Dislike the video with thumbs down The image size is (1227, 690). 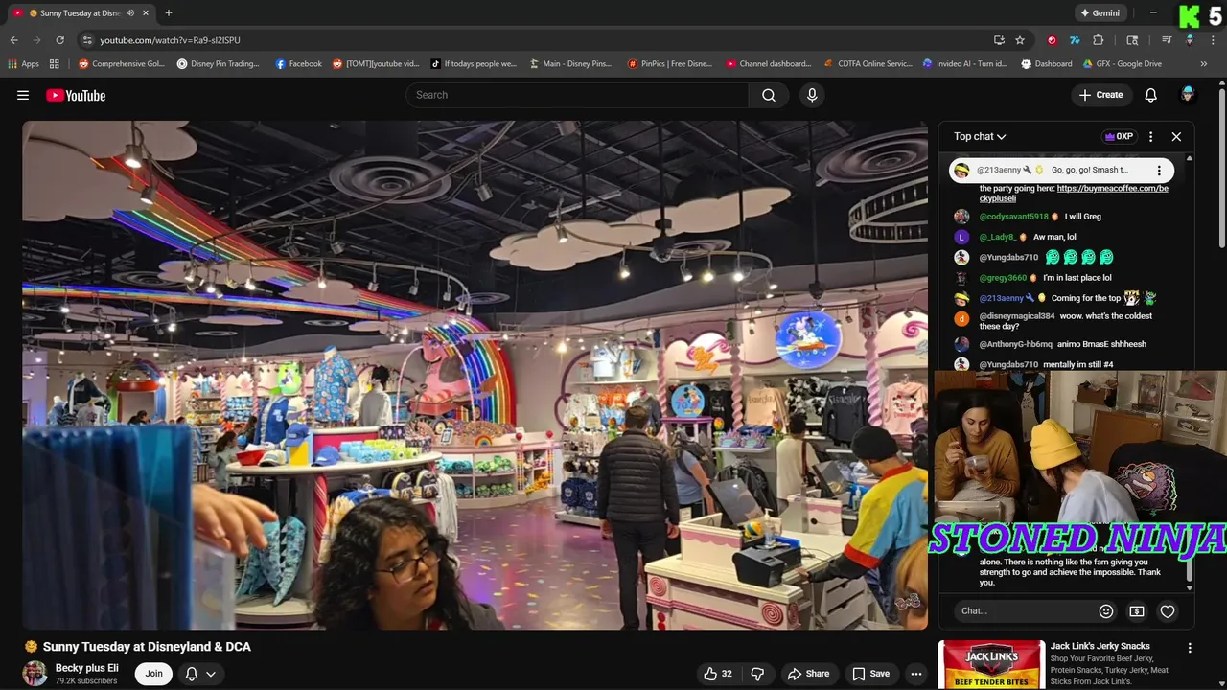coord(757,674)
